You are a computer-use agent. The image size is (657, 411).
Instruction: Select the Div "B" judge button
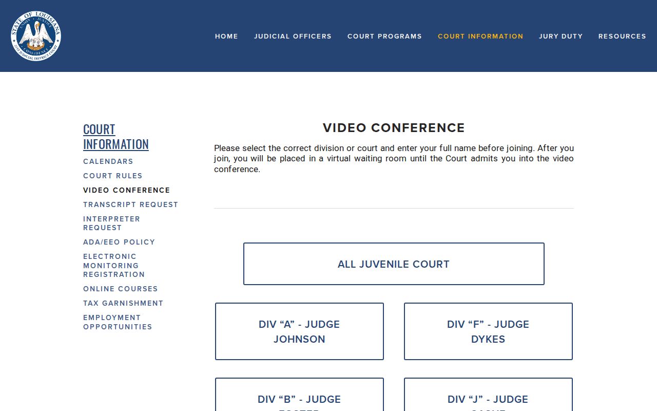tap(299, 395)
